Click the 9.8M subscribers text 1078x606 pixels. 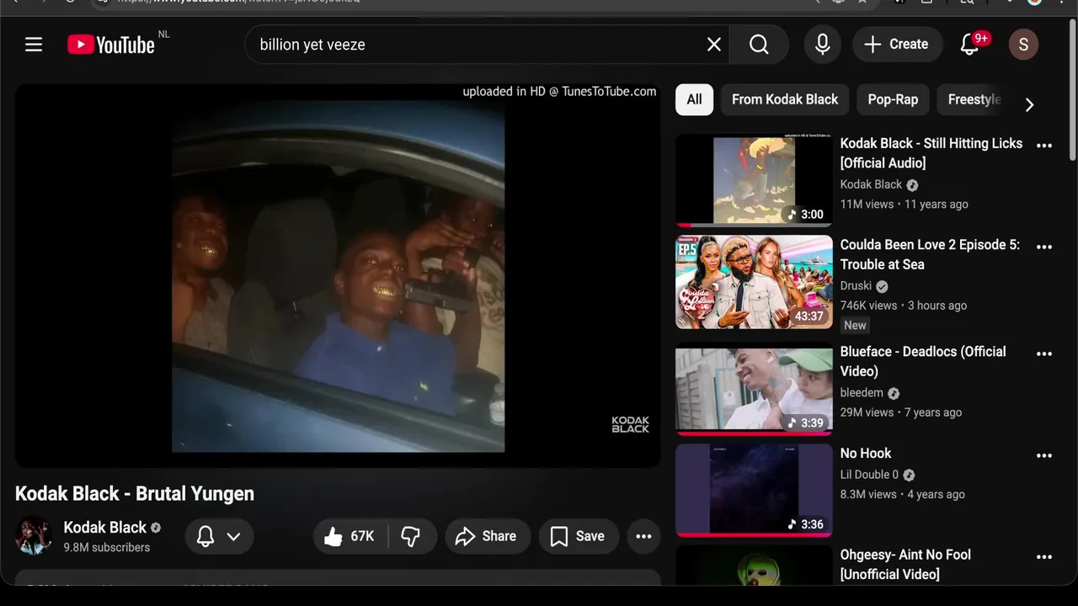(x=107, y=547)
